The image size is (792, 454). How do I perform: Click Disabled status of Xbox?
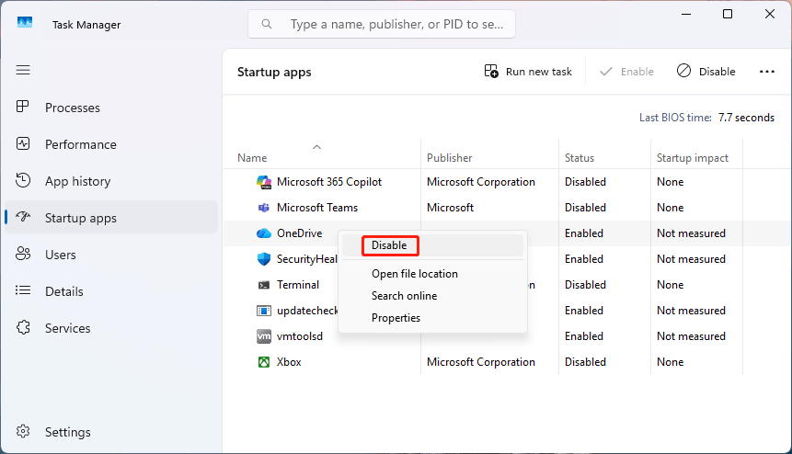(585, 362)
